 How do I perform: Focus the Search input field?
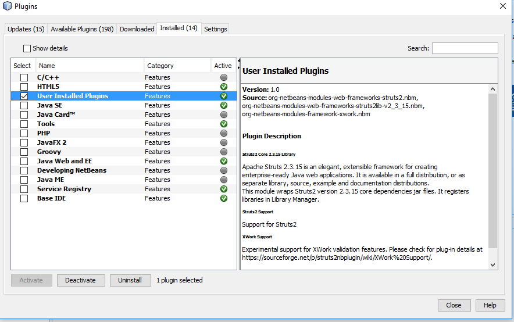point(465,48)
